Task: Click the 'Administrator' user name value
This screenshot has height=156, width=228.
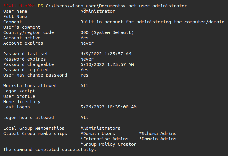Action: [97, 11]
